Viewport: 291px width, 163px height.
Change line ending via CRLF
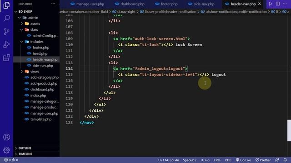[217, 160]
